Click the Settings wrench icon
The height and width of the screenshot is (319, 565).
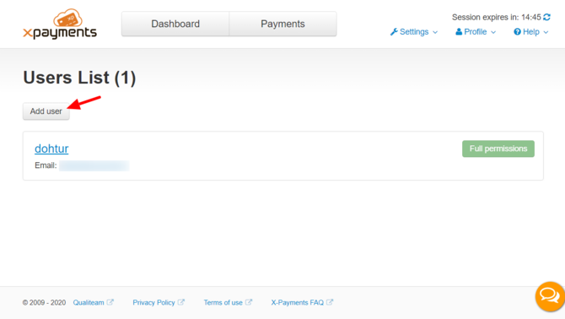click(x=394, y=32)
